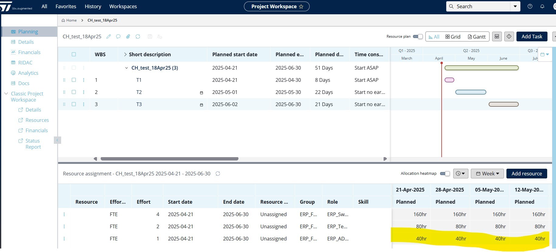Switch to the Grid view tab
The image size is (556, 252).
453,37
